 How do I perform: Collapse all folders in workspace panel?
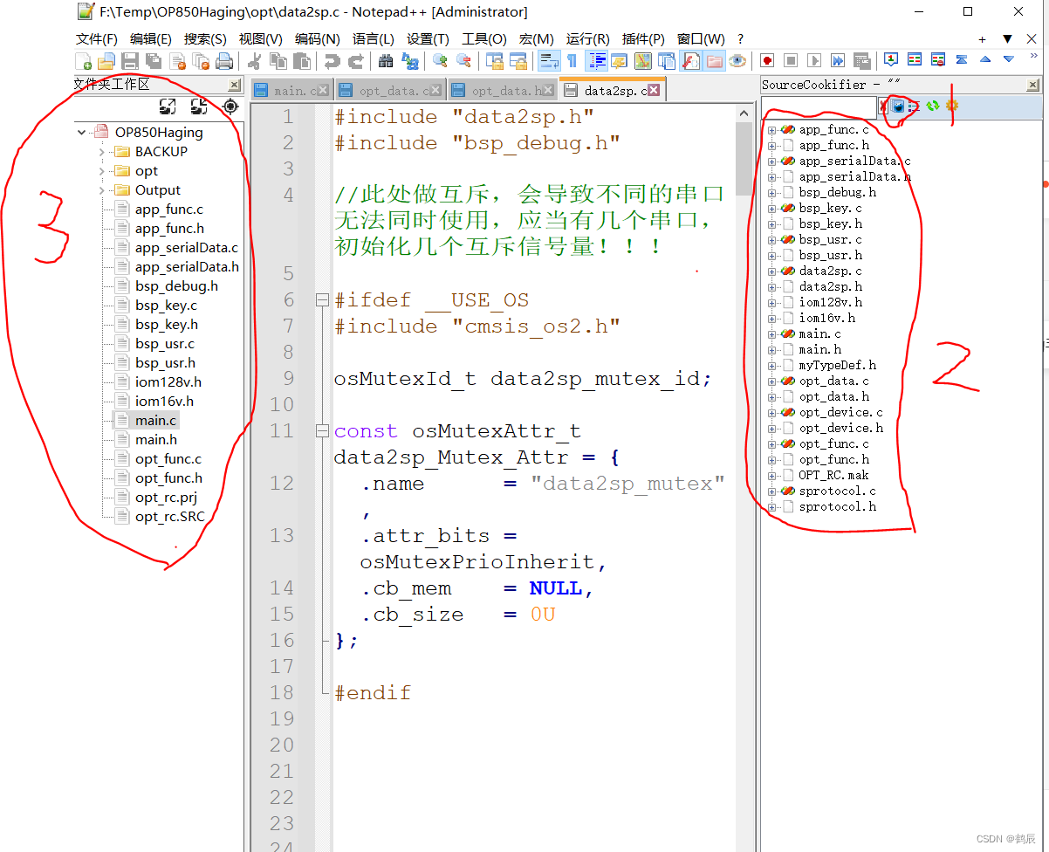(199, 106)
